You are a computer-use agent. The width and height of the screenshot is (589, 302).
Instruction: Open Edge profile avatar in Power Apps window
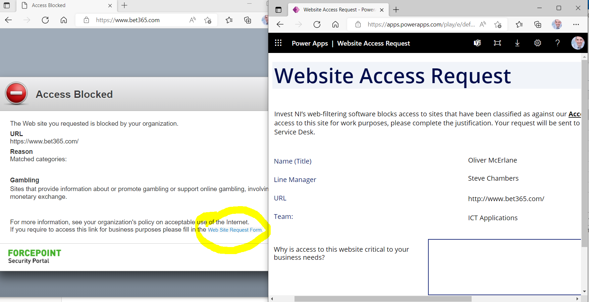(557, 24)
